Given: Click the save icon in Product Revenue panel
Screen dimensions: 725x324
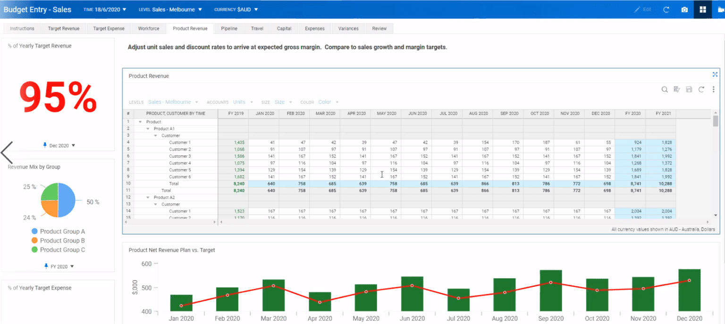Looking at the screenshot, I should [x=689, y=89].
